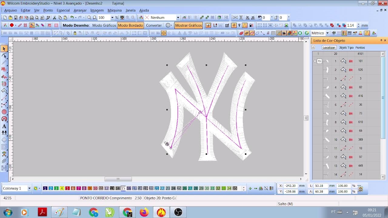Collapse all with the list chevron button
388x218 pixels.
(x=313, y=48)
